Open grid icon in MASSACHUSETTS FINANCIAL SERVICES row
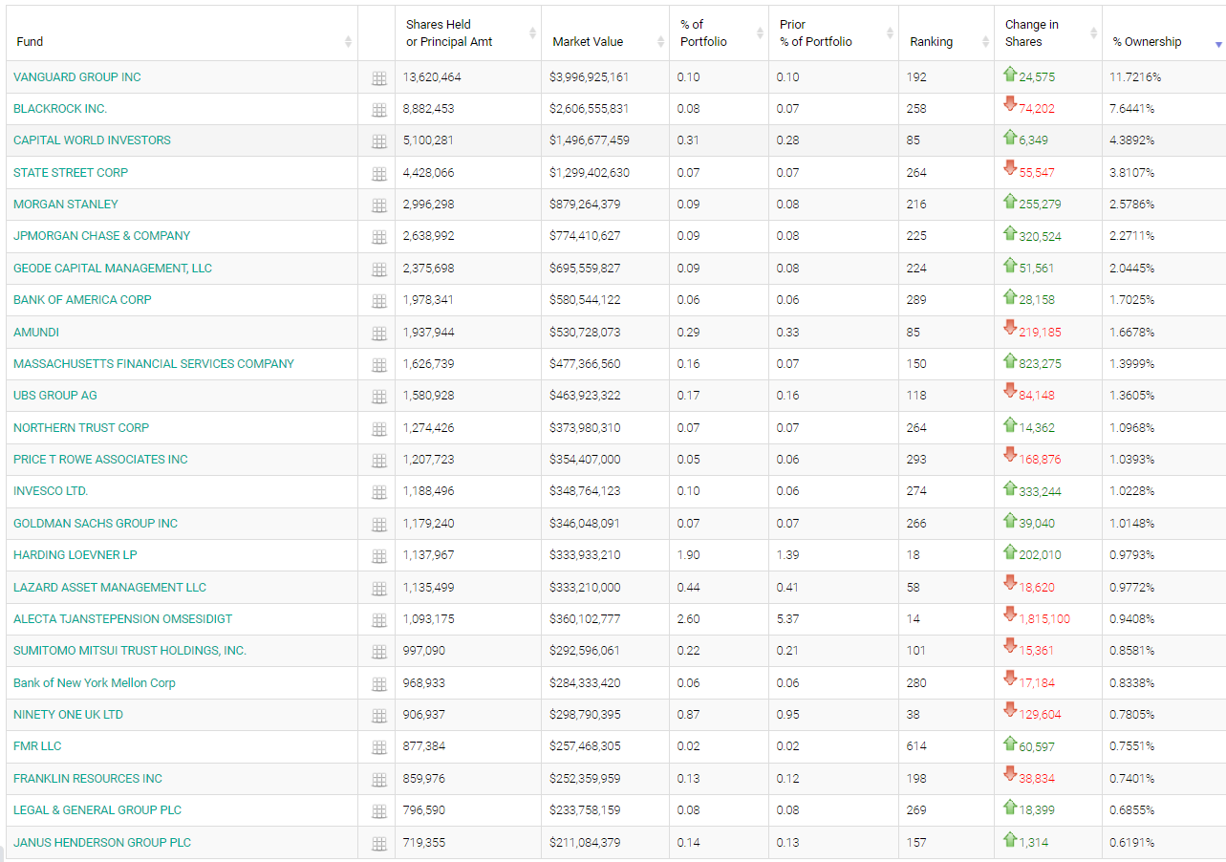This screenshot has width=1226, height=862. click(x=378, y=365)
